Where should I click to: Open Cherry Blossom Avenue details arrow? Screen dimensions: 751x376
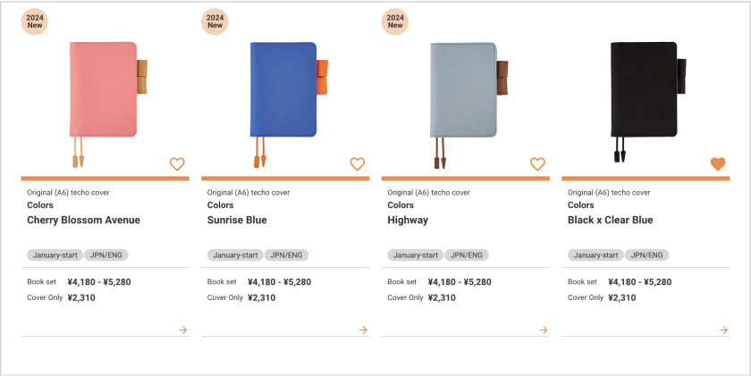pyautogui.click(x=183, y=330)
